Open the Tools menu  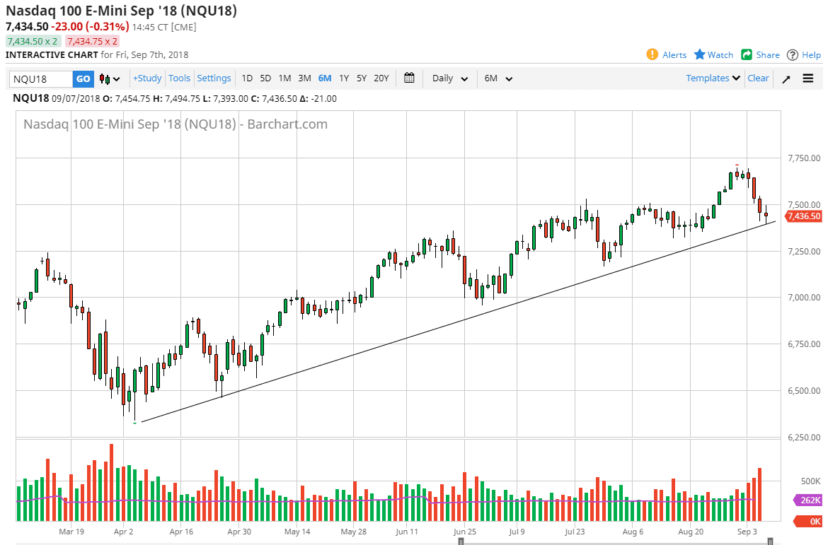[x=179, y=78]
